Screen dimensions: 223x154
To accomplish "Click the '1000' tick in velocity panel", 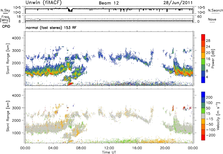I will tap(16, 133).
